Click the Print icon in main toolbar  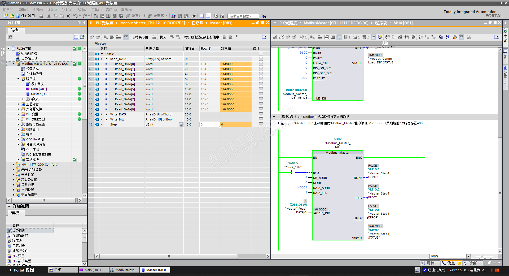click(41, 16)
